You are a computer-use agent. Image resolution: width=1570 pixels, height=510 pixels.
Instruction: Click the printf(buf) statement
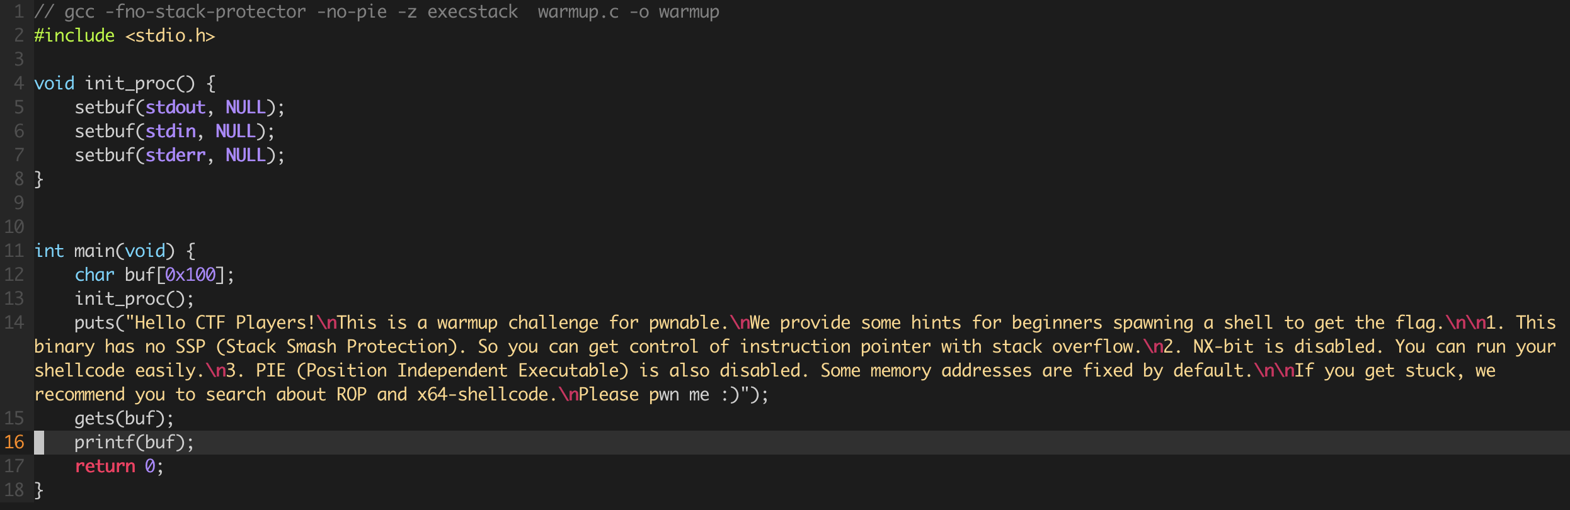[x=134, y=443]
